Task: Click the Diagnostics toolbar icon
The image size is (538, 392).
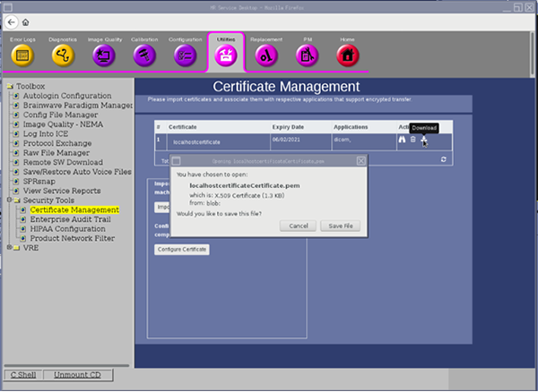Action: (x=62, y=55)
